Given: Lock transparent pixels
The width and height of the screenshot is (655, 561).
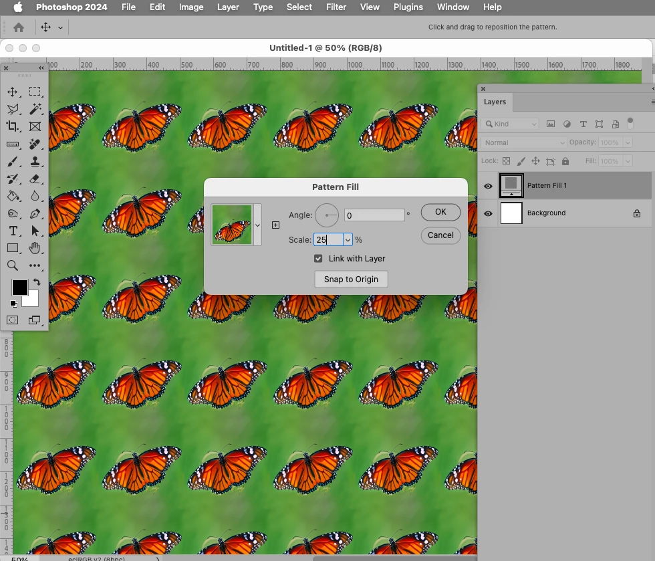Looking at the screenshot, I should click(507, 161).
